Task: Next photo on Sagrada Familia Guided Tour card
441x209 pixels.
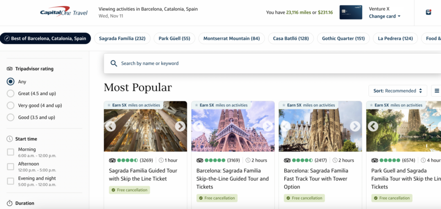Action: tap(180, 126)
